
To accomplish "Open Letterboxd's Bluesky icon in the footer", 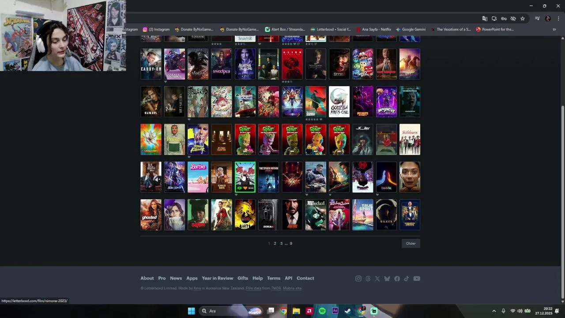I will coord(387,279).
